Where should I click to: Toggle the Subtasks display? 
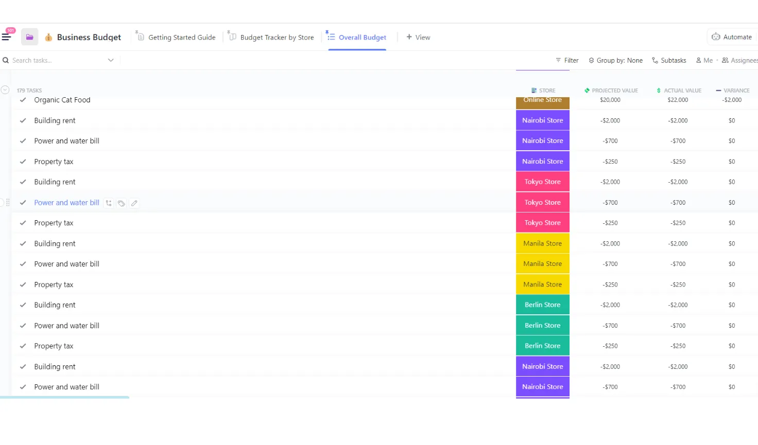tap(669, 60)
